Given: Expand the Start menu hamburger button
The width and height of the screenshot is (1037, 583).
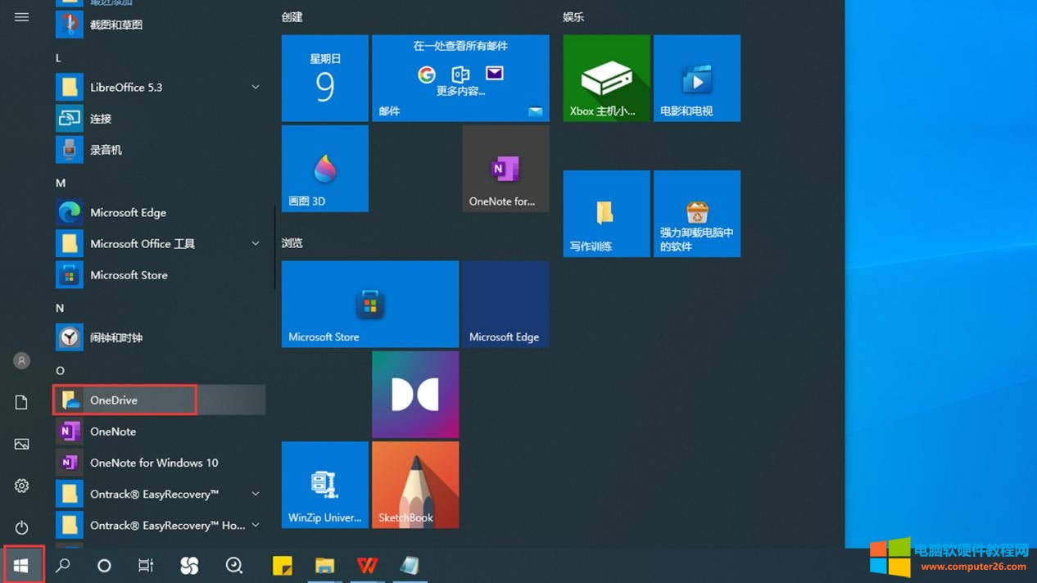Looking at the screenshot, I should pyautogui.click(x=21, y=17).
